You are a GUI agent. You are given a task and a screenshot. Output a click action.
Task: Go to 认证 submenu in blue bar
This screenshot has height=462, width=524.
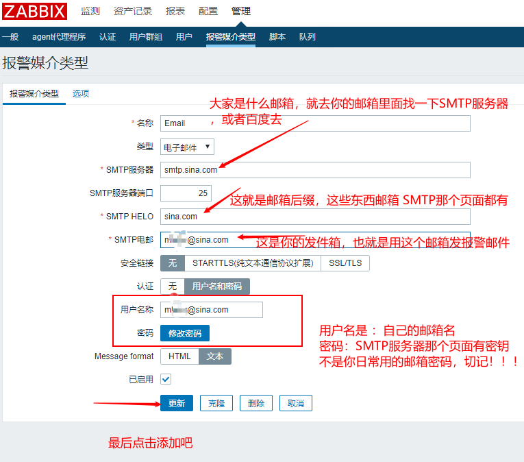click(x=108, y=37)
